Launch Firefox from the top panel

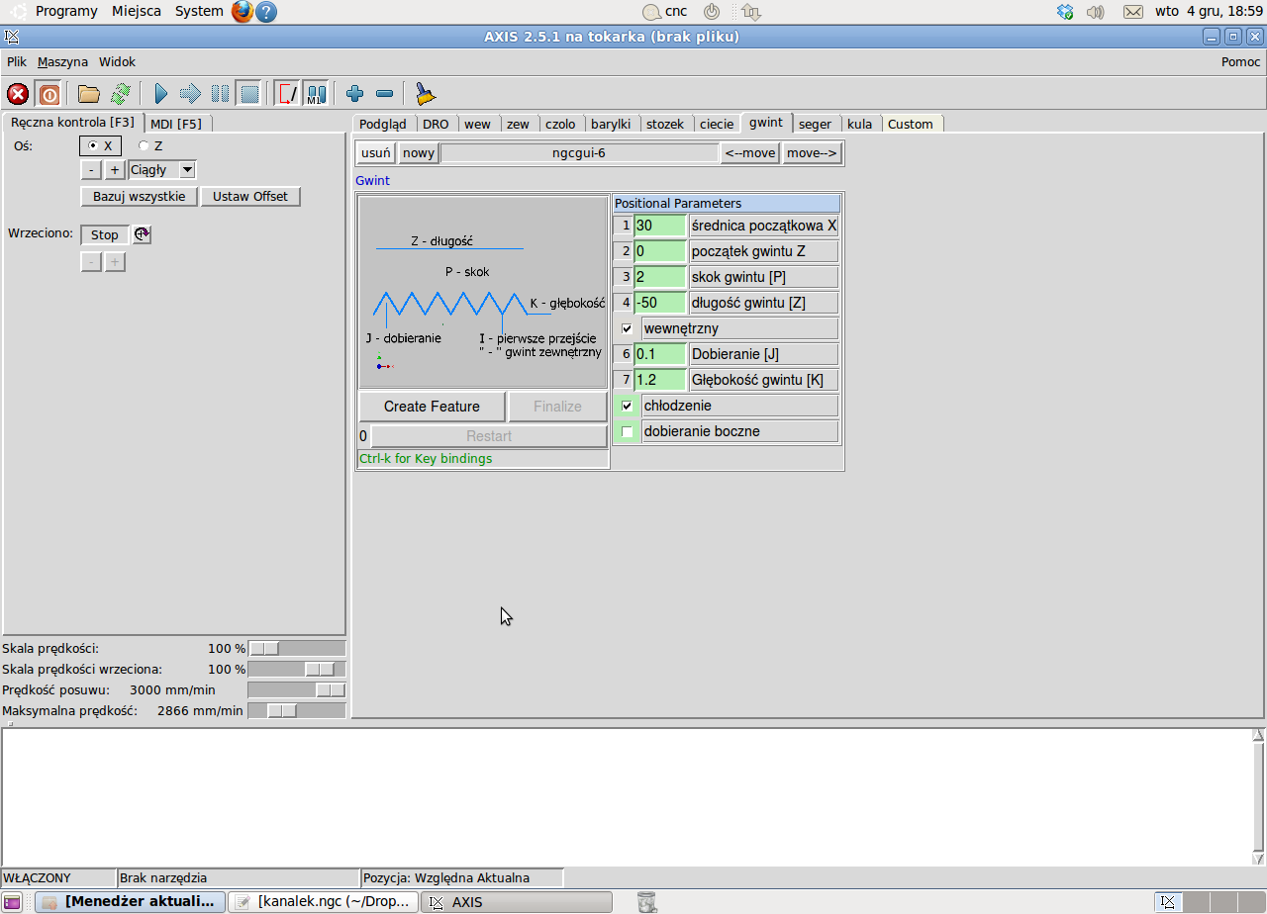pyautogui.click(x=243, y=12)
